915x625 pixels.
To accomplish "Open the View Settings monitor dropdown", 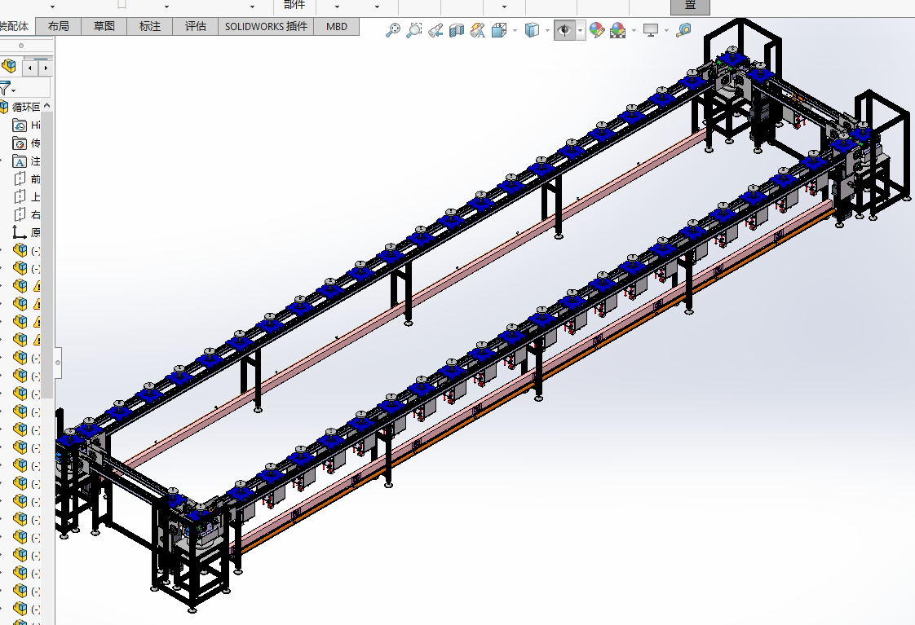I will click(666, 30).
